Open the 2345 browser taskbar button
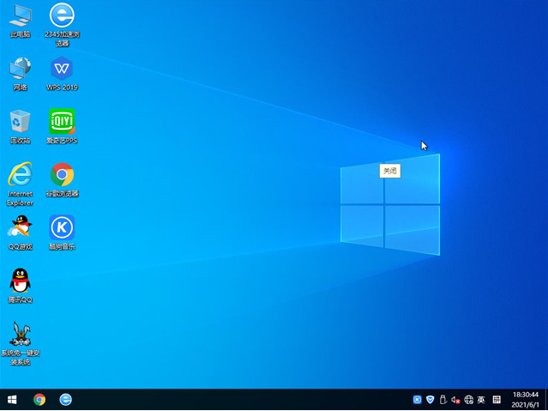 [x=65, y=400]
